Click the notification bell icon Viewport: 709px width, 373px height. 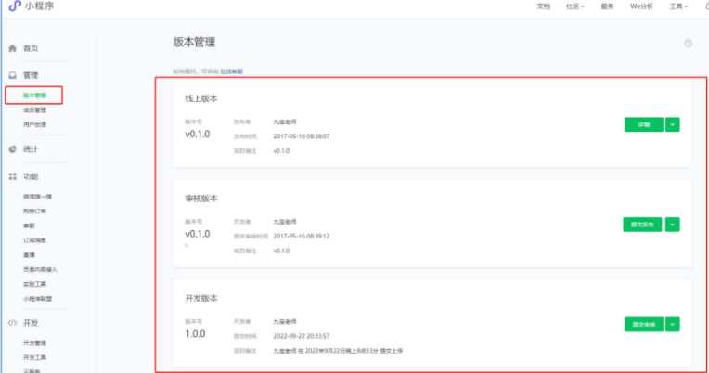704,6
